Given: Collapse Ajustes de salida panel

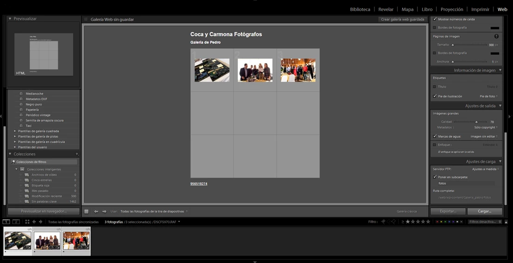Looking at the screenshot, I should 500,106.
